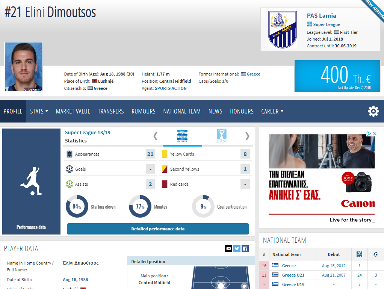
Task: Click the Appearances pitch icon
Action: [70, 154]
